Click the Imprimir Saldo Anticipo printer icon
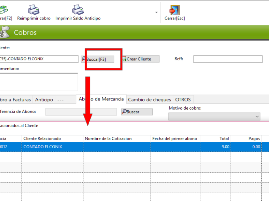 click(78, 10)
